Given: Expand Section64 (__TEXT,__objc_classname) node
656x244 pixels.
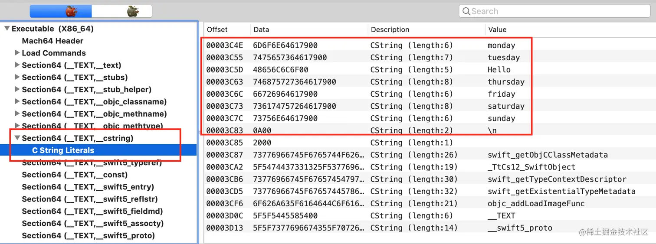Looking at the screenshot, I should point(17,101).
